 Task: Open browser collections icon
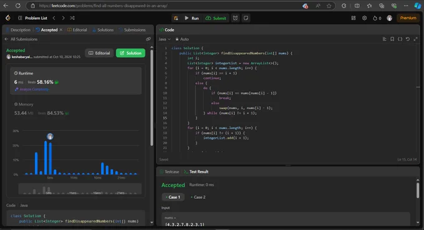[382, 6]
